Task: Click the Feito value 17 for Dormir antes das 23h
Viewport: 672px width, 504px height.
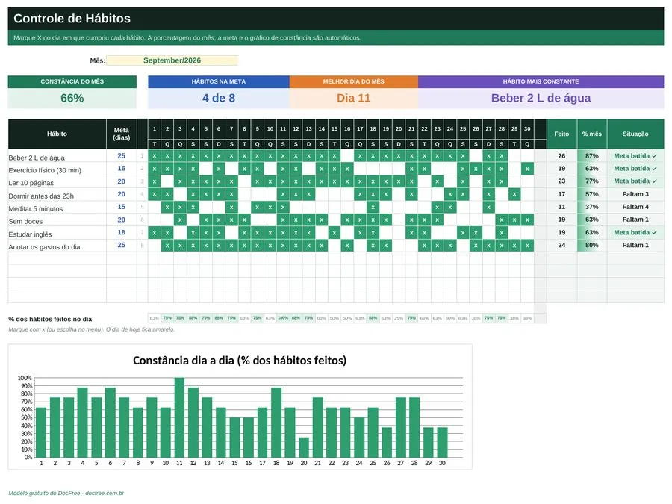Action: [x=561, y=194]
